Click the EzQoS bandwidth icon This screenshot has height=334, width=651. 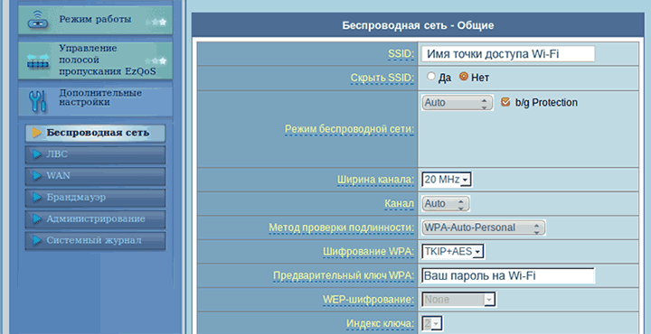[38, 60]
